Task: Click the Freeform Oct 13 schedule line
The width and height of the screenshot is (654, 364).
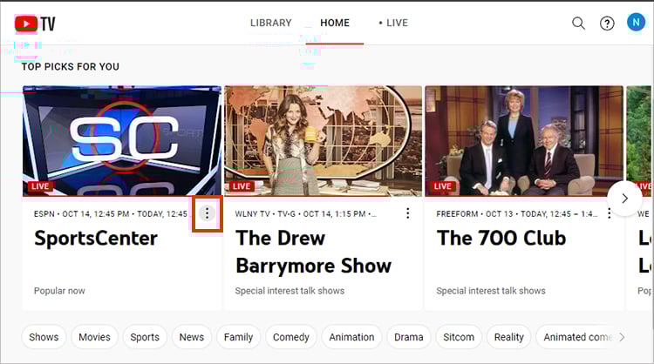Action: [517, 213]
